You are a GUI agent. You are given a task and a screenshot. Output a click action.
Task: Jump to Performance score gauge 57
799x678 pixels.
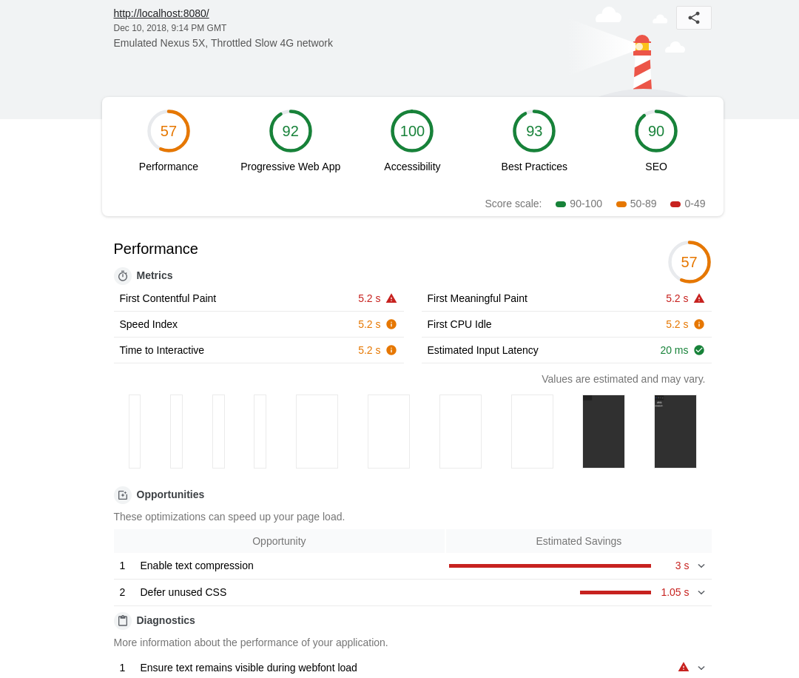click(x=169, y=131)
